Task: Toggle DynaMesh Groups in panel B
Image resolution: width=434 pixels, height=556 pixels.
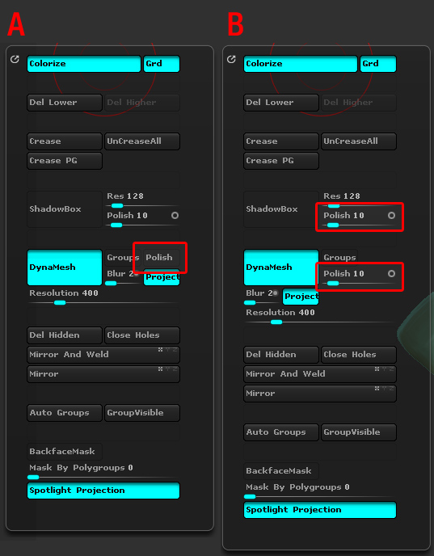Action: pyautogui.click(x=339, y=258)
